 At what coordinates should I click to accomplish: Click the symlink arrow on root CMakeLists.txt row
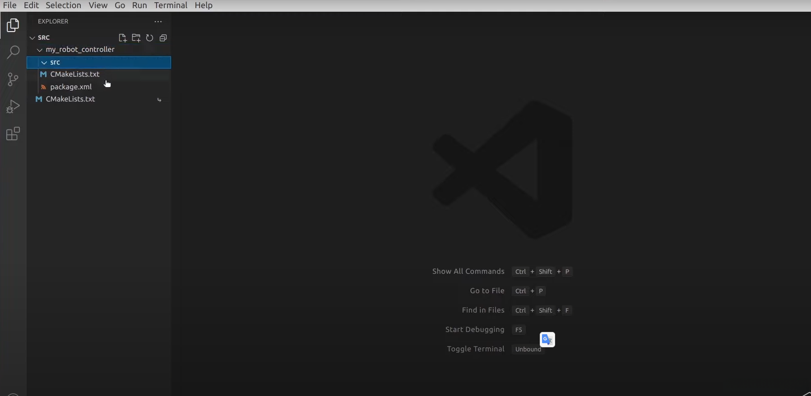click(x=159, y=100)
